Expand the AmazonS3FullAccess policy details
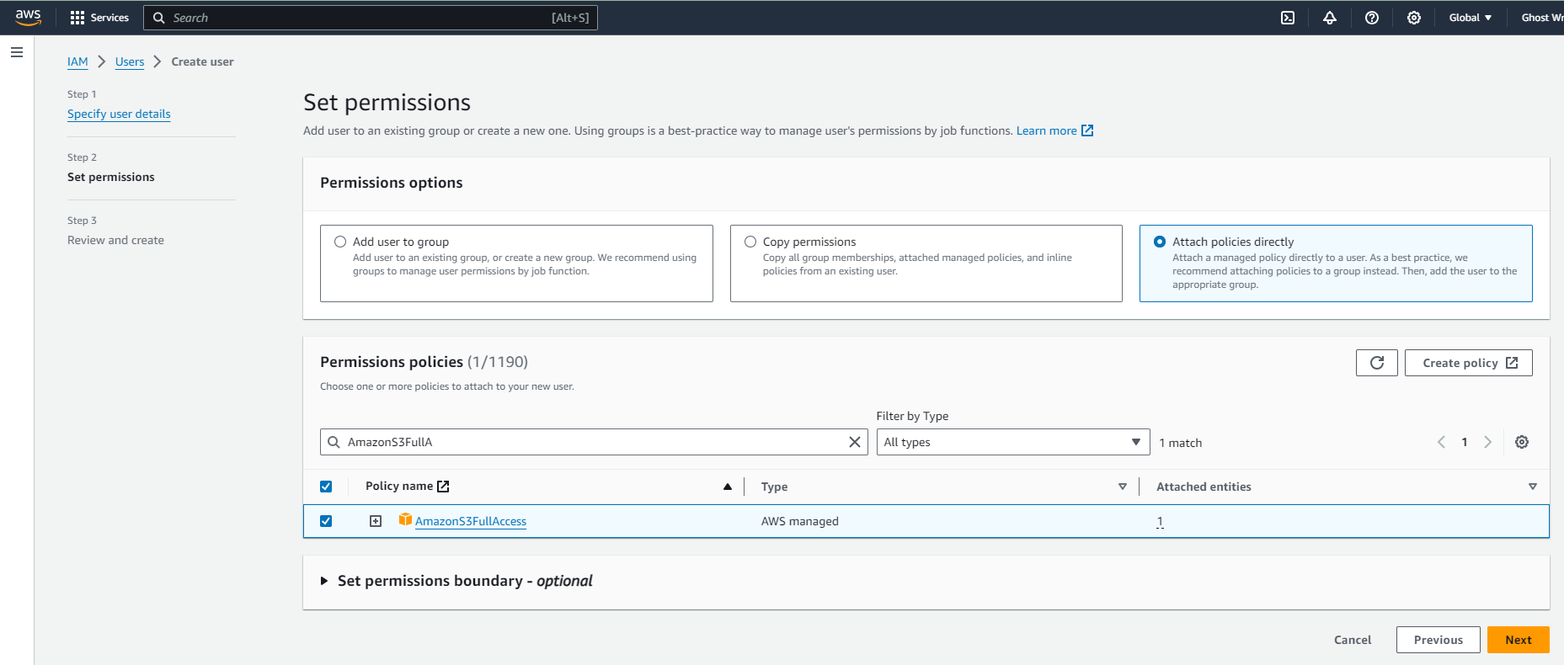The height and width of the screenshot is (665, 1564). point(376,521)
